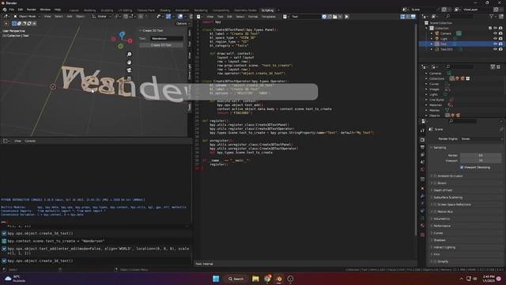506x285 pixels.
Task: Toggle render camera icon for Collection row
Action: (500, 28)
